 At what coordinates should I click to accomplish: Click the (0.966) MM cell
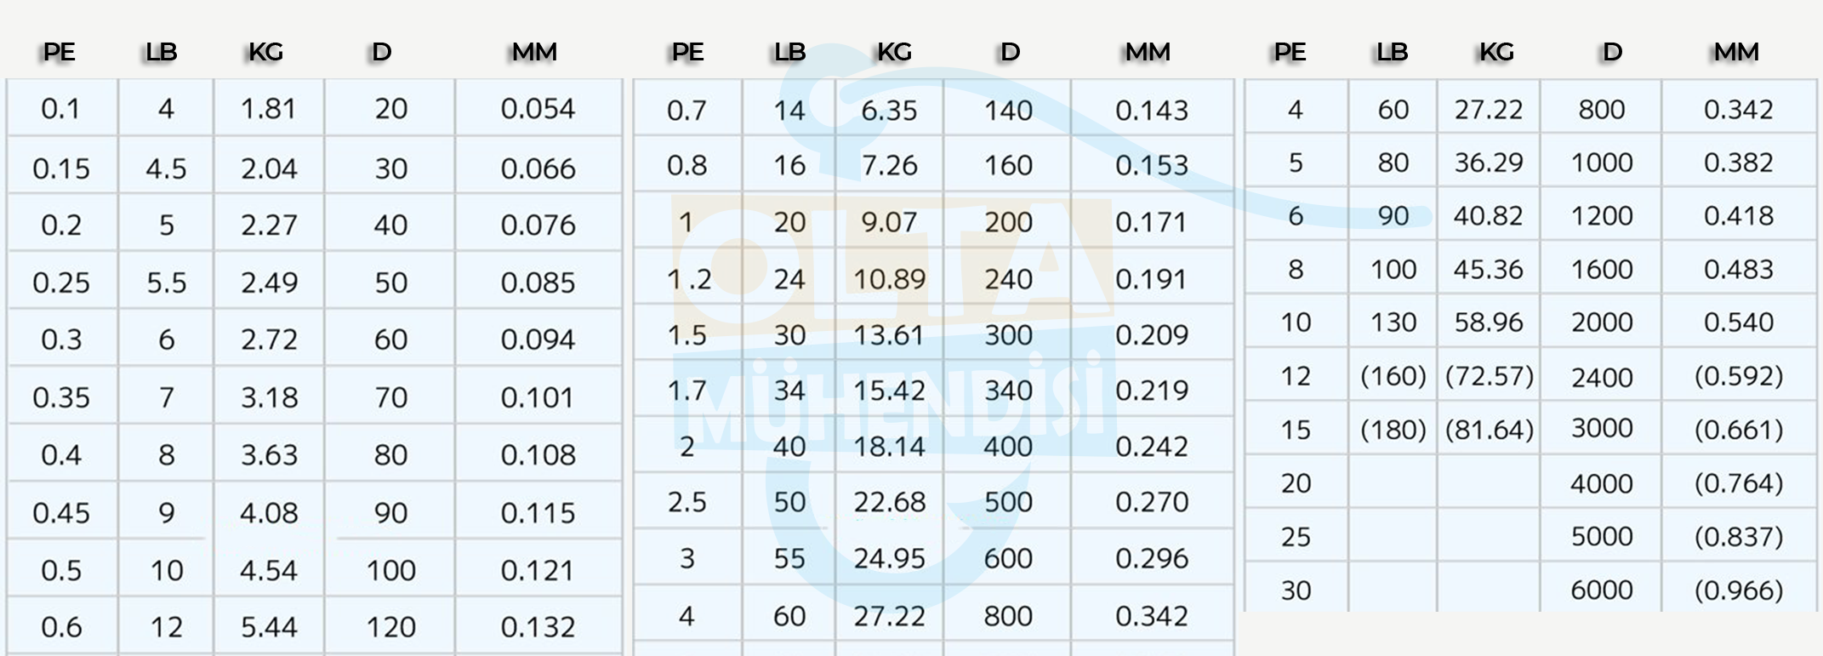click(x=1738, y=589)
